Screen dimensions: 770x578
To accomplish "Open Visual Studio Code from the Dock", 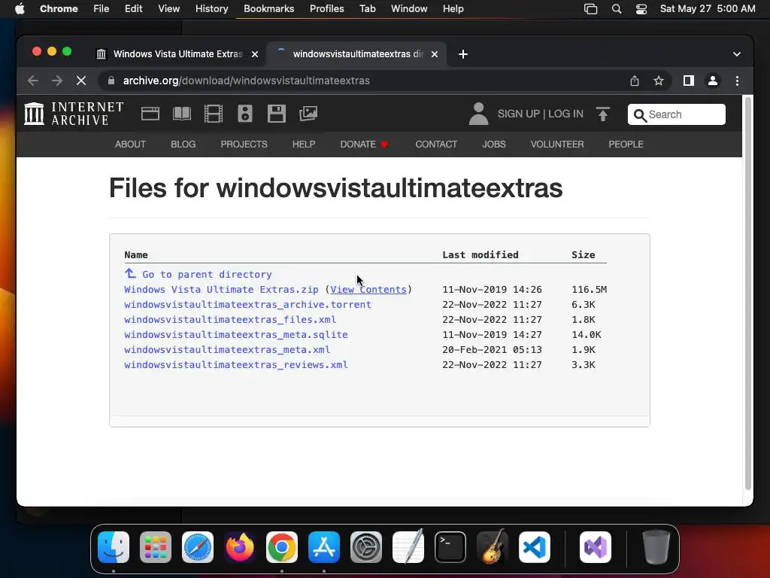I will tap(535, 547).
